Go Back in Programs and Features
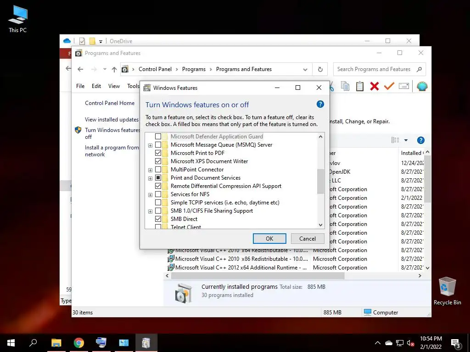470x352 pixels. click(x=80, y=69)
